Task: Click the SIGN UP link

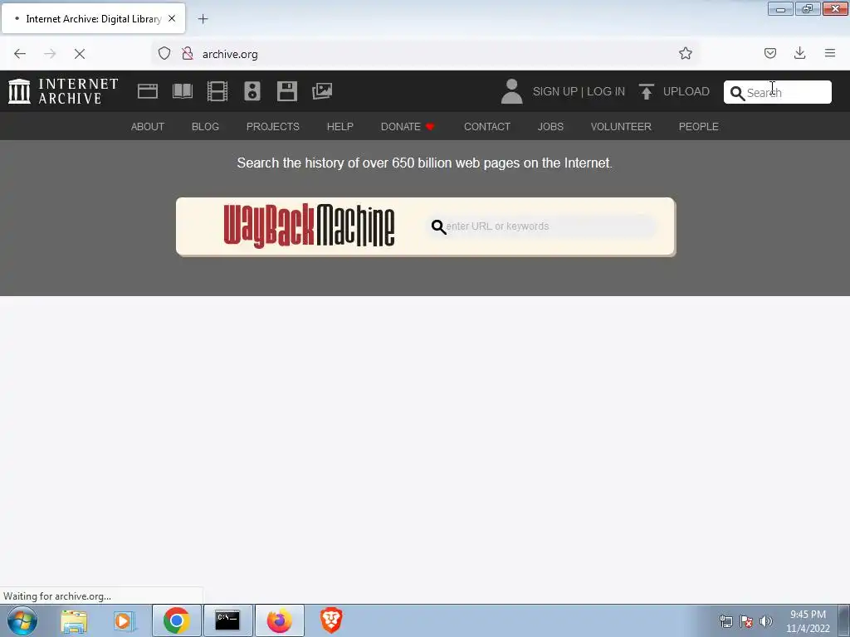Action: tap(555, 91)
